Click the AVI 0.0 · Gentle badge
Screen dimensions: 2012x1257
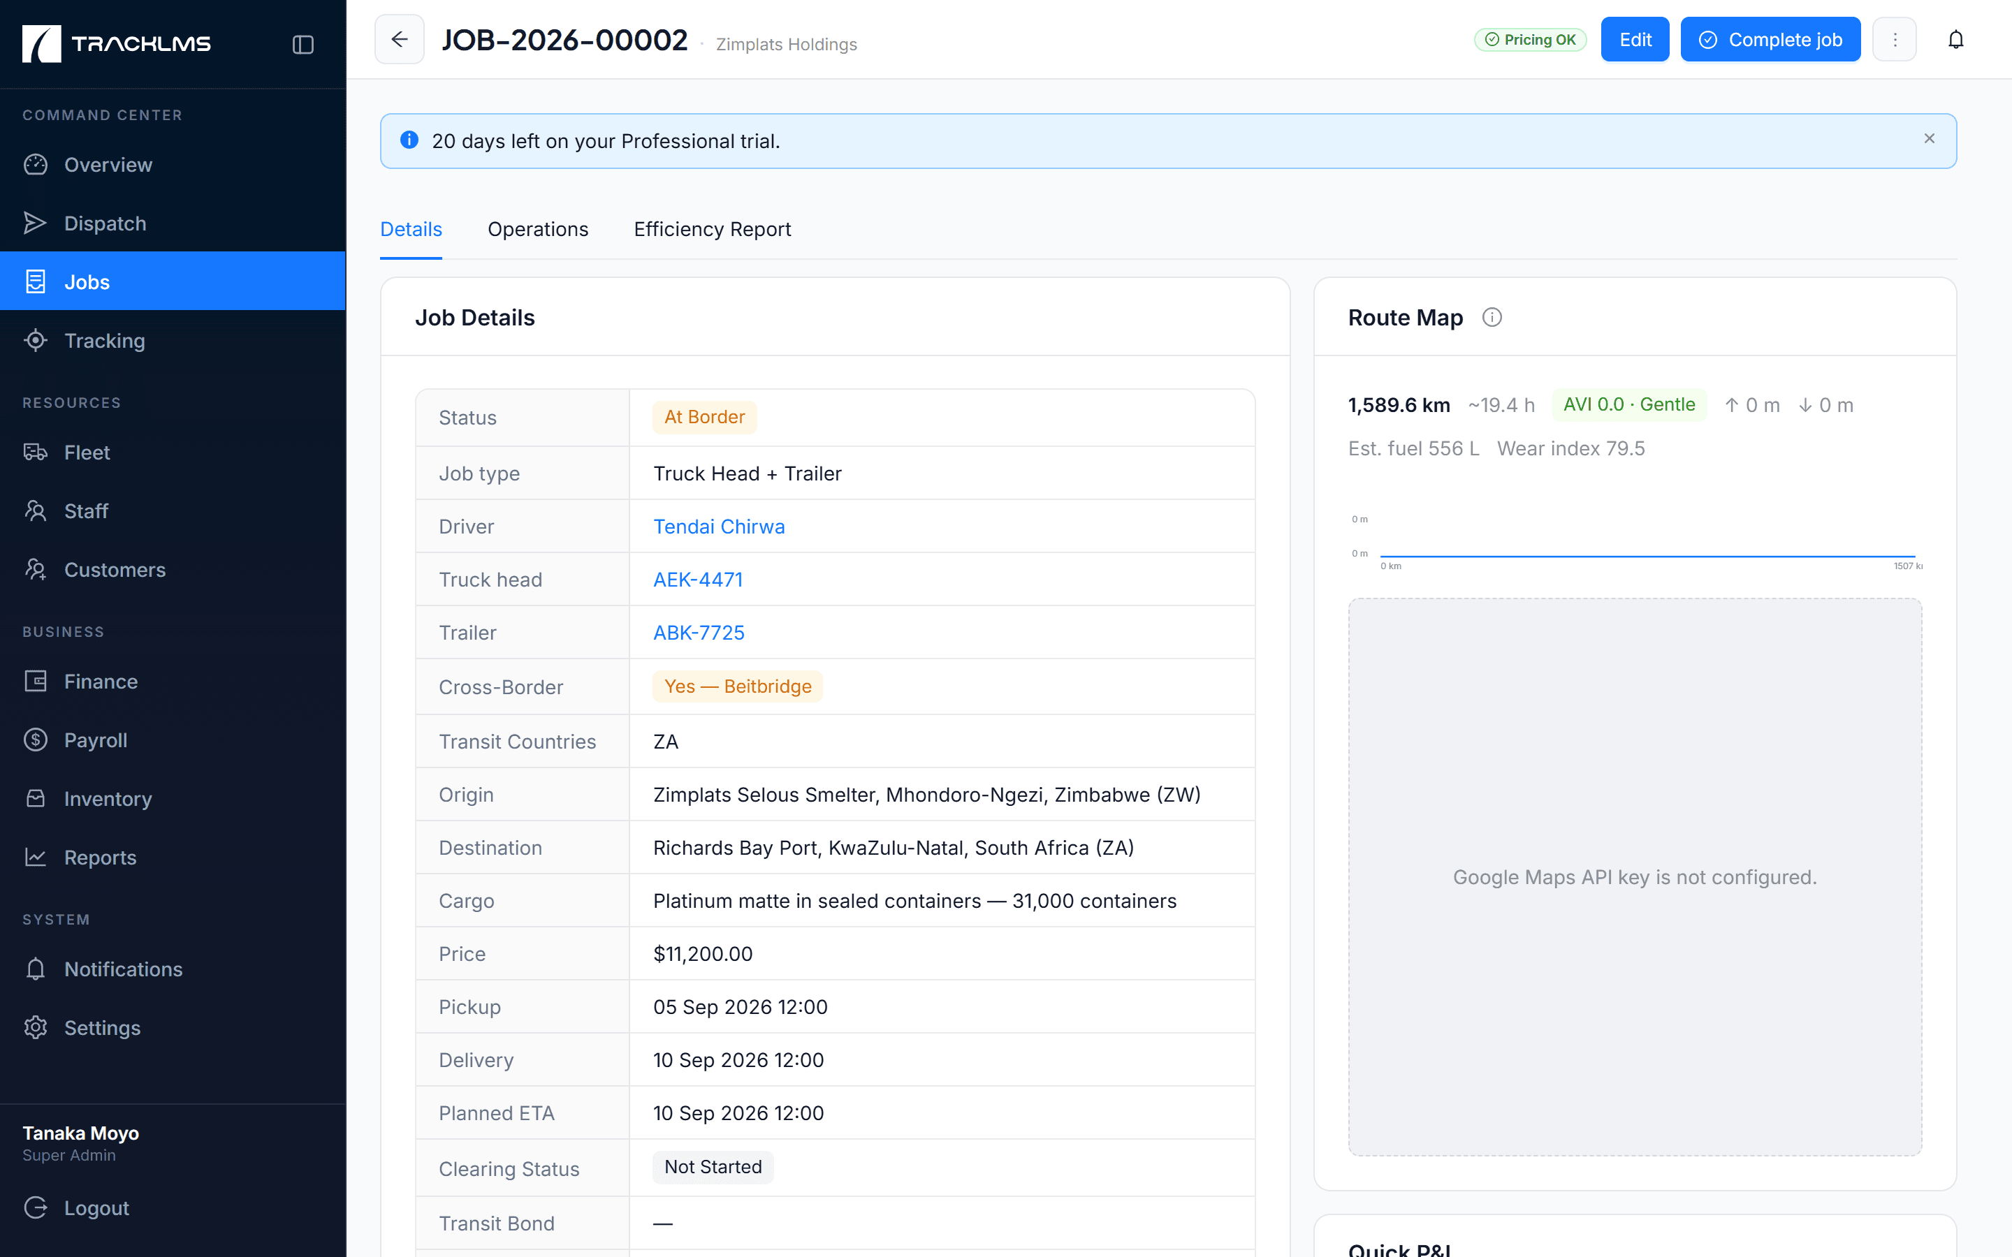pyautogui.click(x=1628, y=405)
